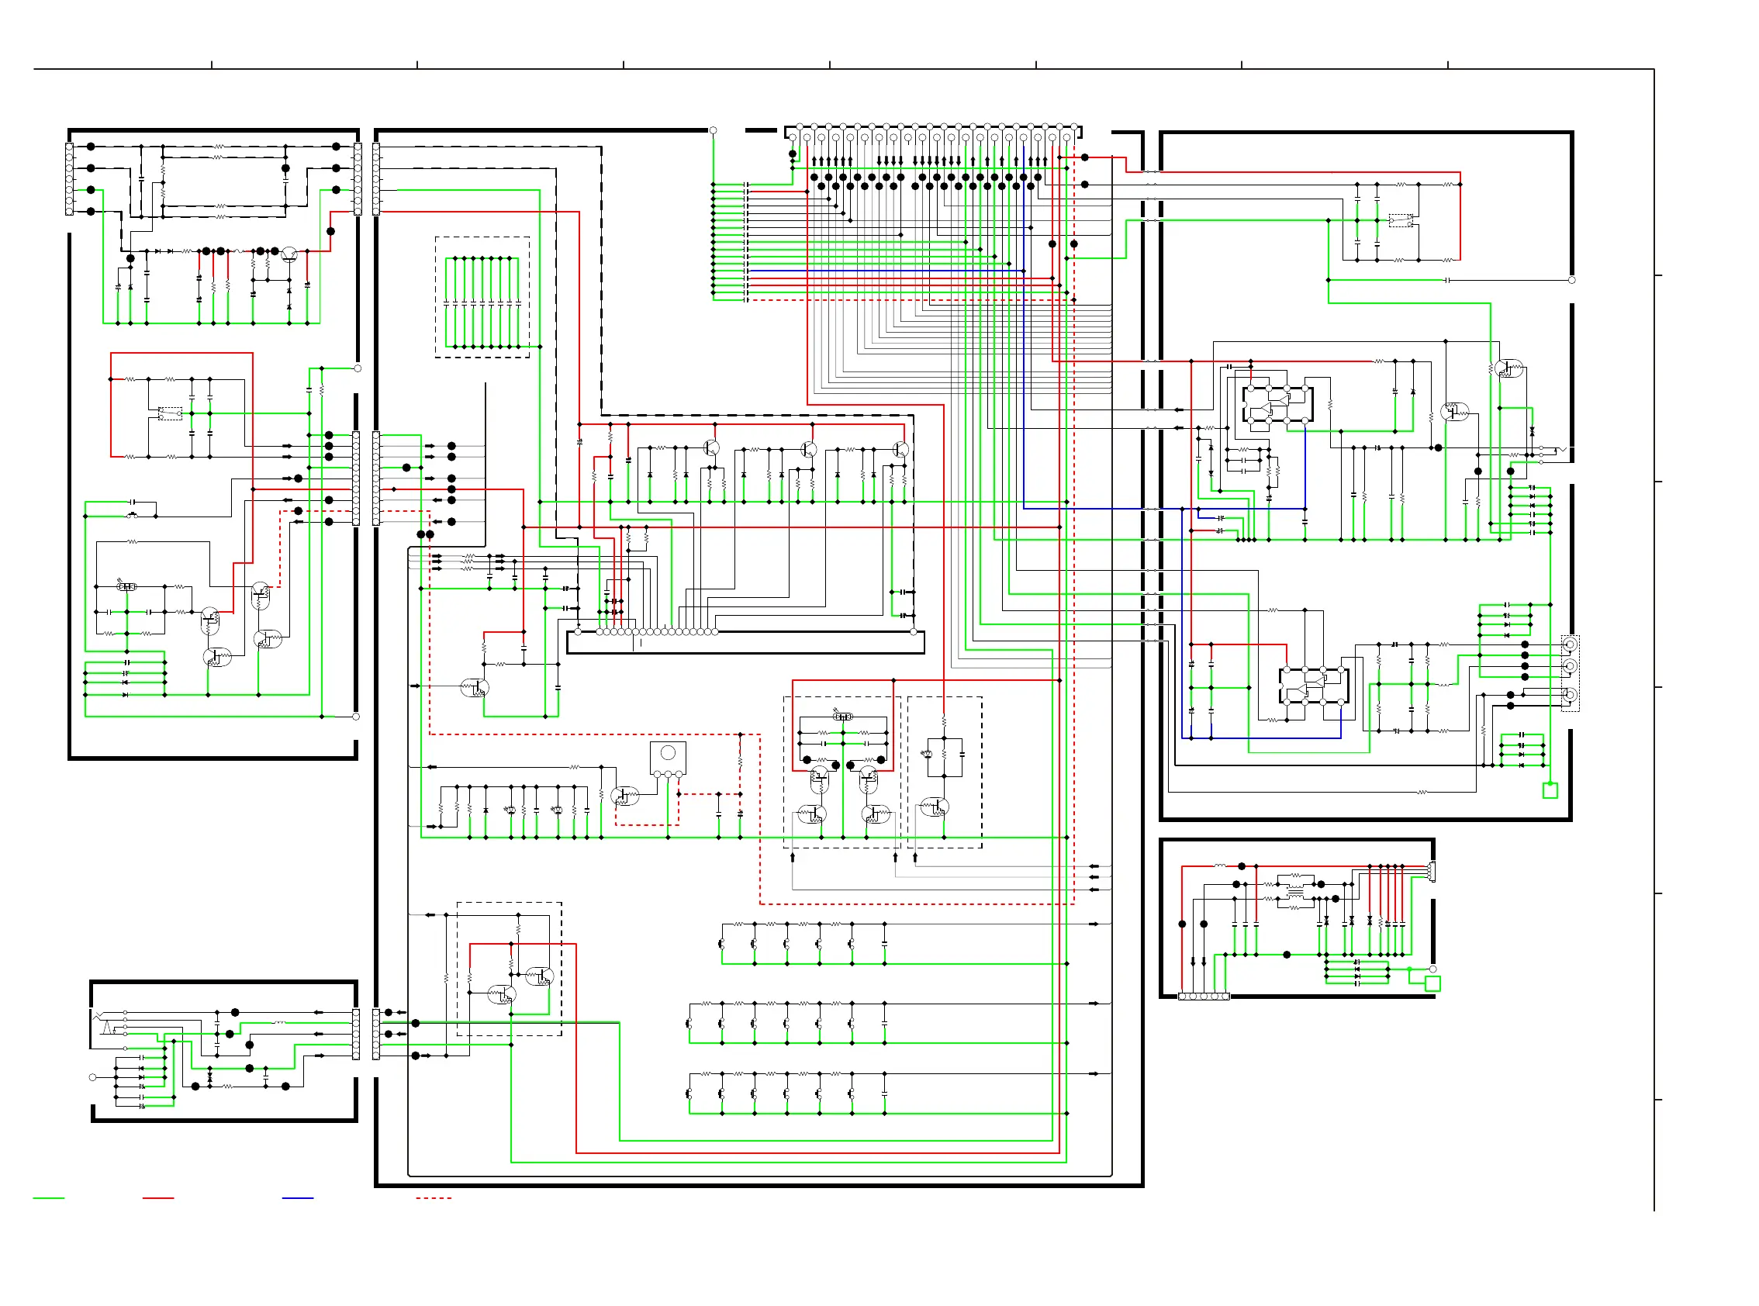Click the solid blue legend line
This screenshot has height=1306, width=1759.
click(298, 1198)
